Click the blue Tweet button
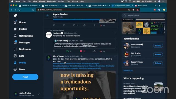 [25, 77]
